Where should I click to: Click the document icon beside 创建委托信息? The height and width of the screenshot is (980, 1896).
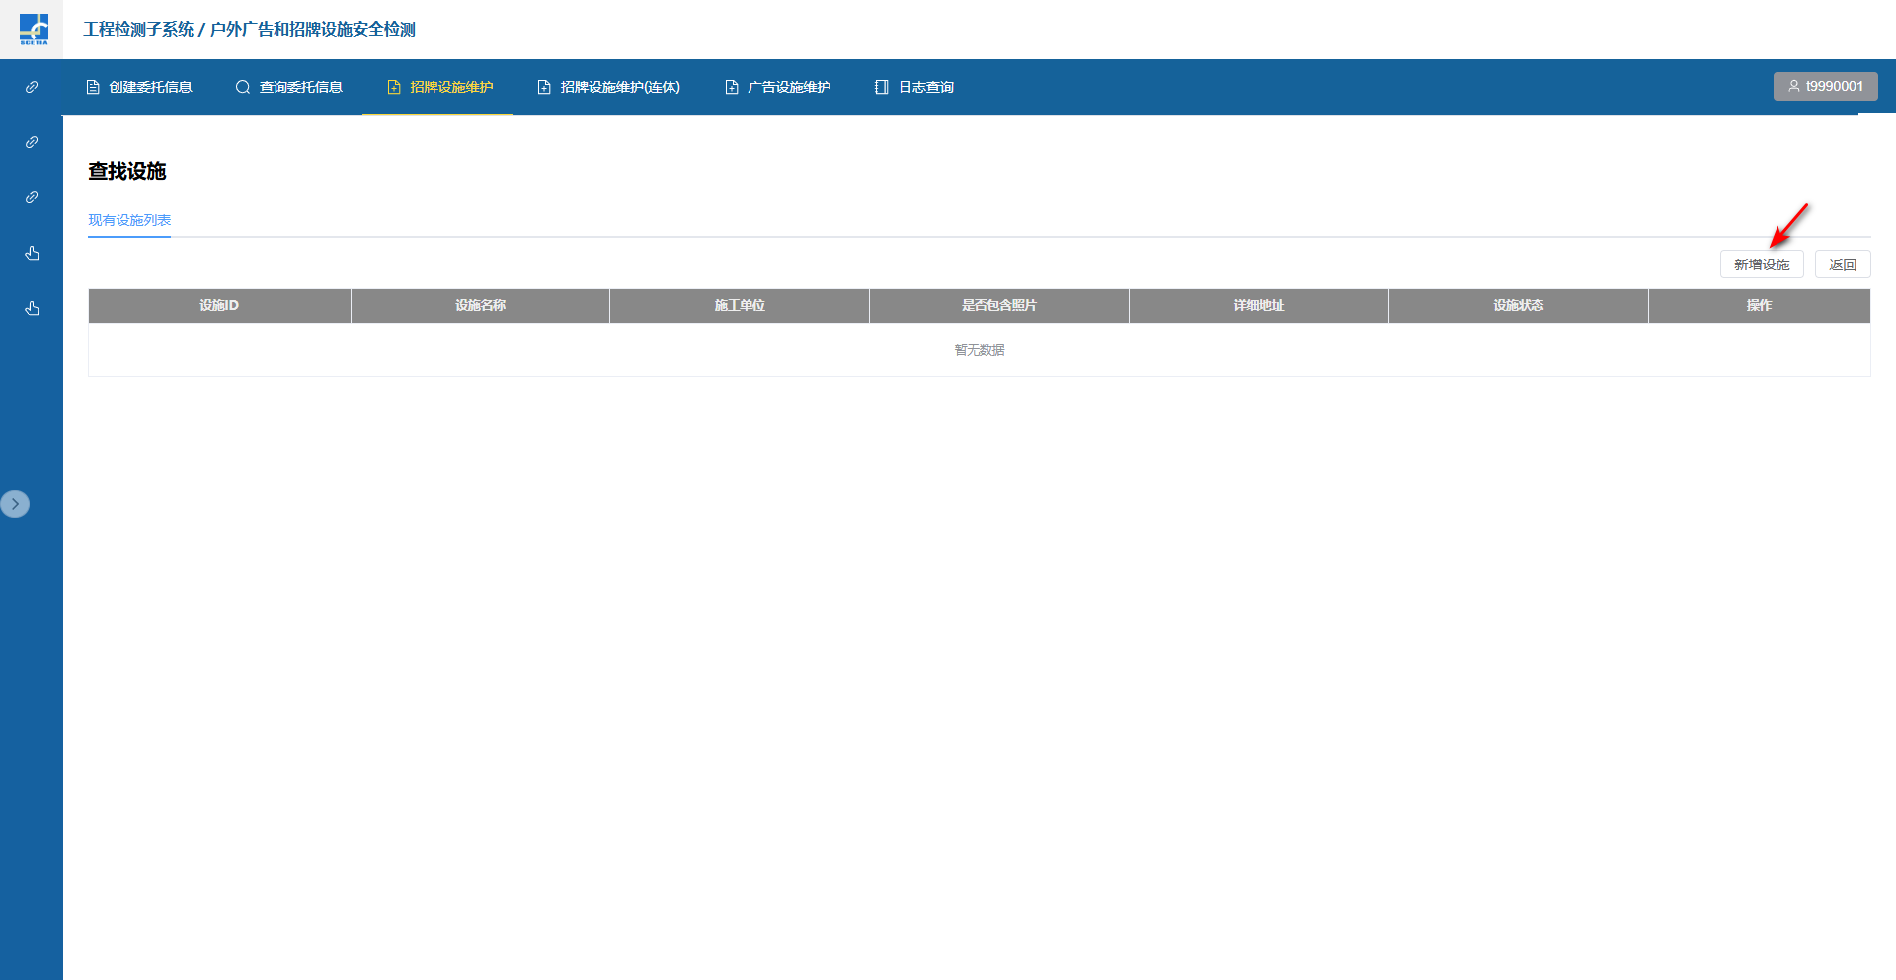[x=93, y=87]
